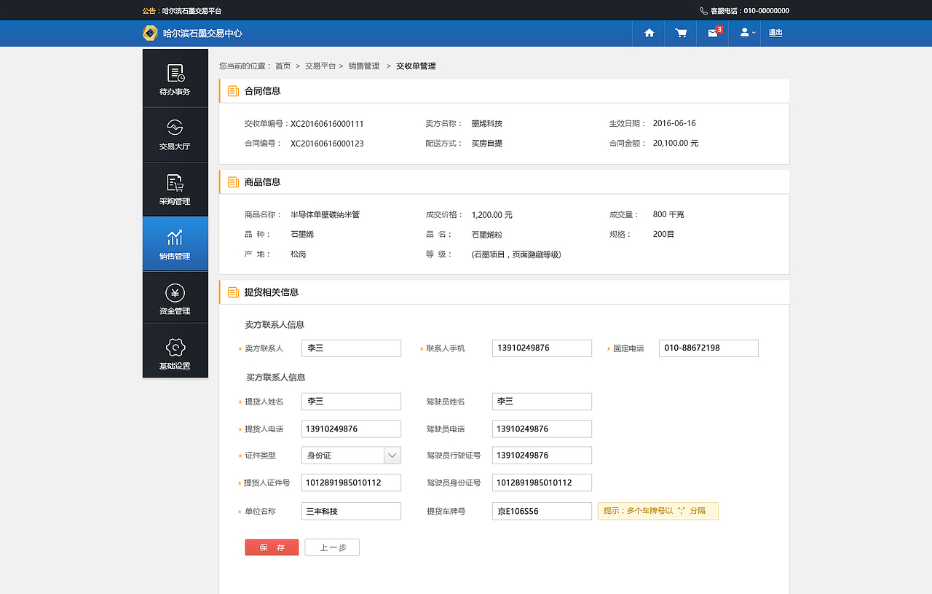Screen dimensions: 932x594
Task: Open 销售管理 breadcrumb link
Action: click(364, 66)
